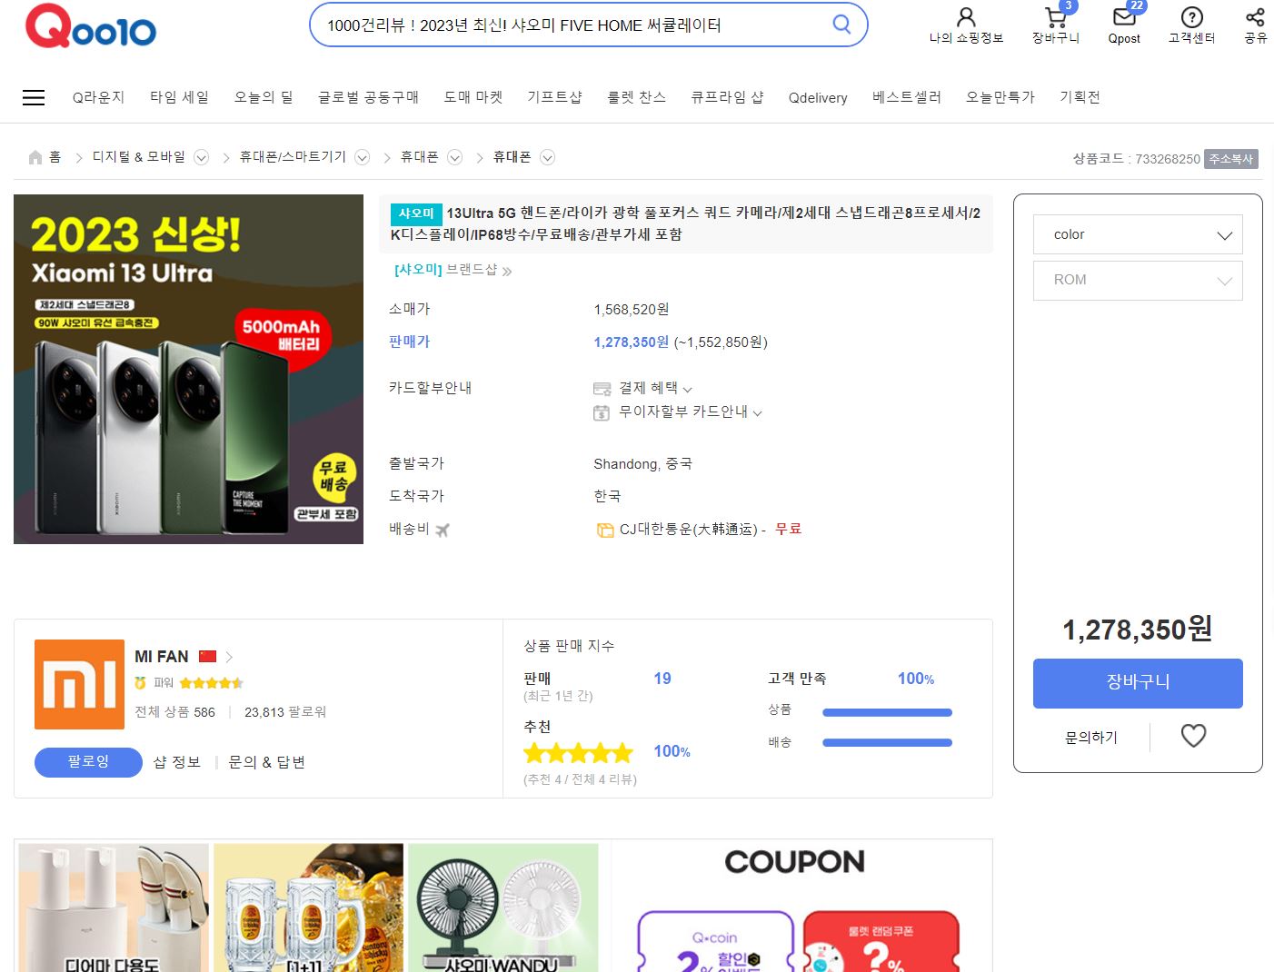Click the Qoo10 logo

(x=91, y=26)
